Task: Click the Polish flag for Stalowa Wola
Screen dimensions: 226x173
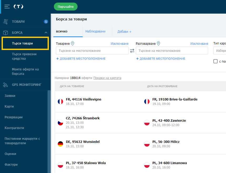Action: 60,165
